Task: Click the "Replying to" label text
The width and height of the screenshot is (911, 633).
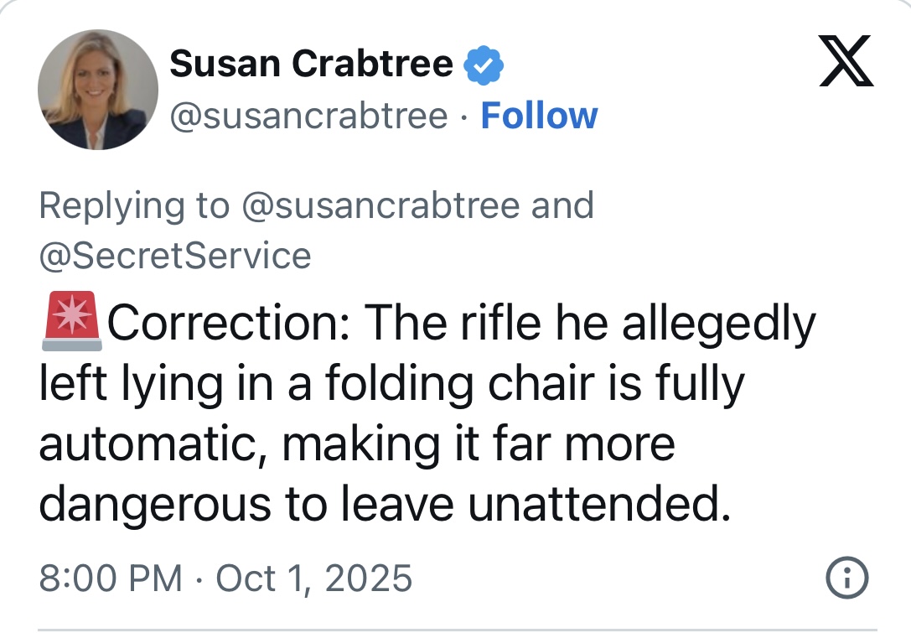Action: click(134, 205)
